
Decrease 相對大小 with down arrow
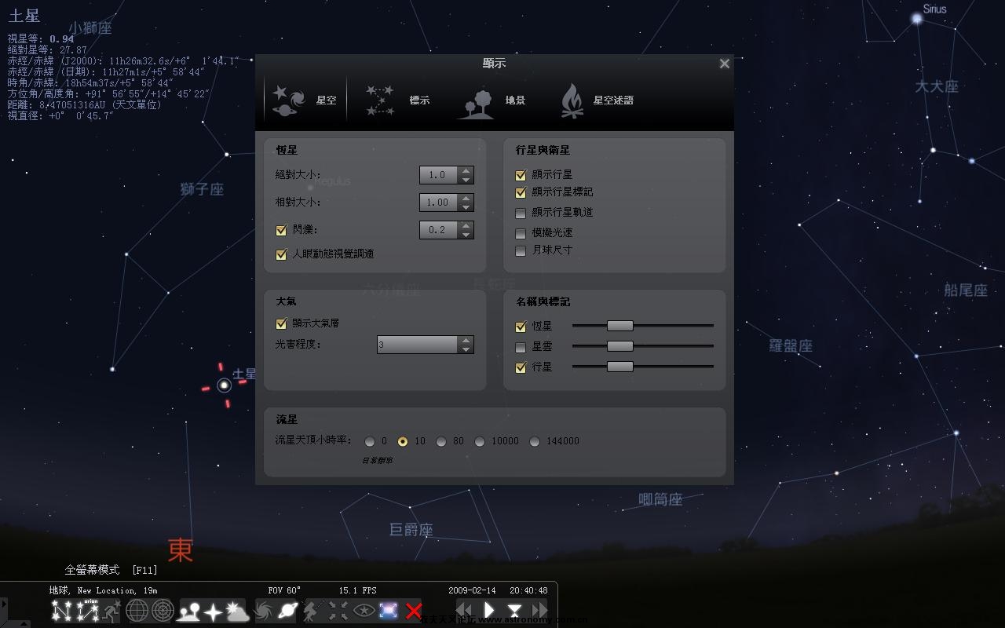click(x=466, y=207)
